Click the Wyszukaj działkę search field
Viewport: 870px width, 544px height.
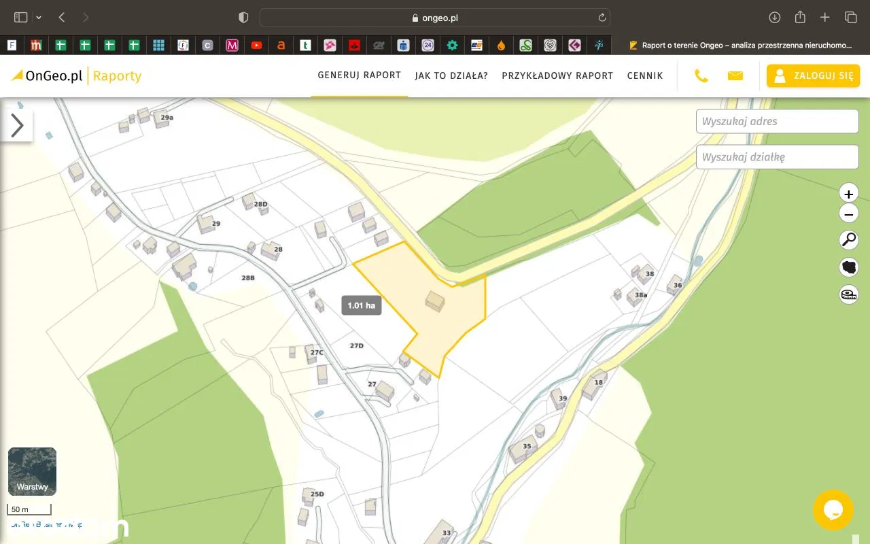pos(777,157)
